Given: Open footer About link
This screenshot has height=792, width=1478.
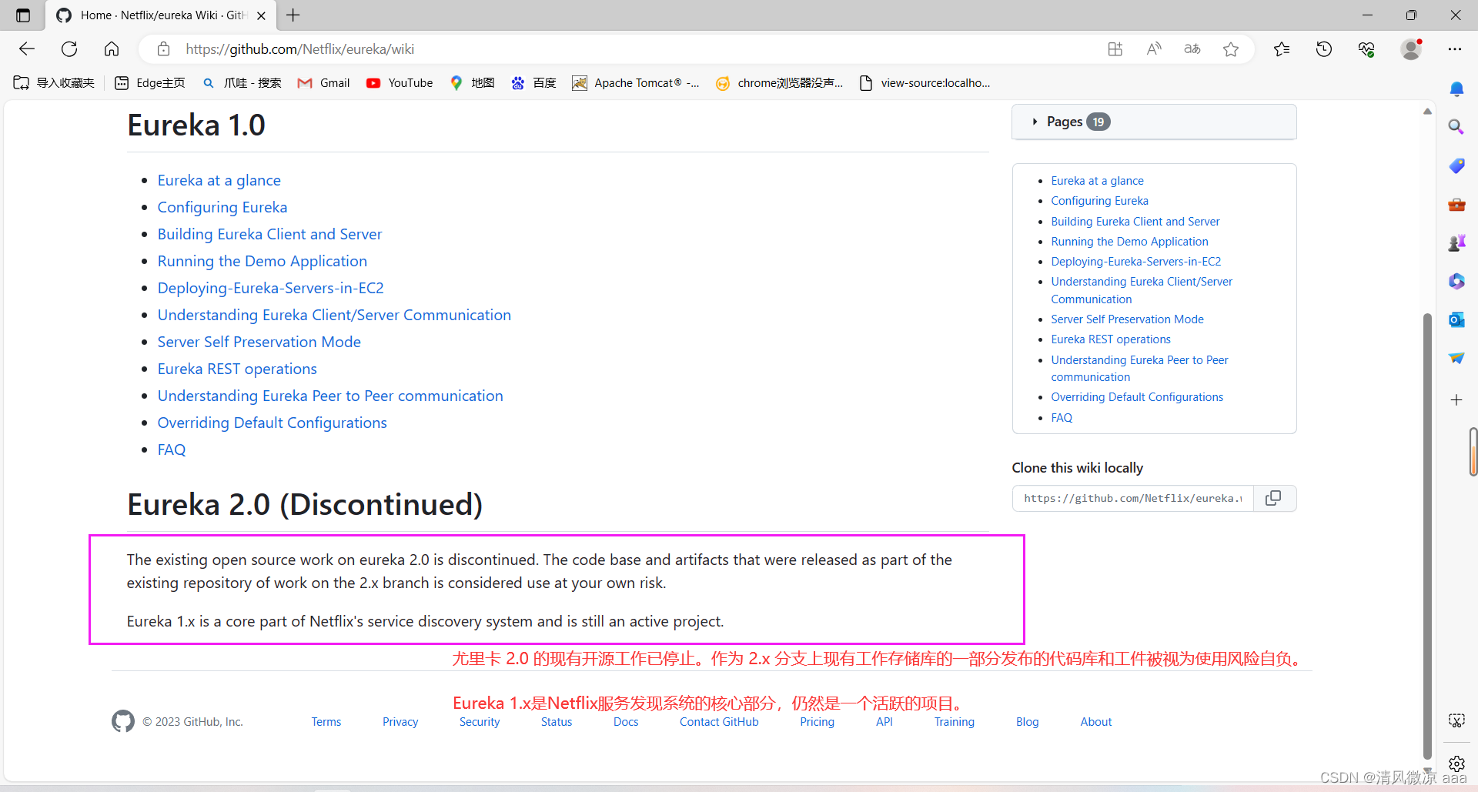Looking at the screenshot, I should click(x=1096, y=722).
